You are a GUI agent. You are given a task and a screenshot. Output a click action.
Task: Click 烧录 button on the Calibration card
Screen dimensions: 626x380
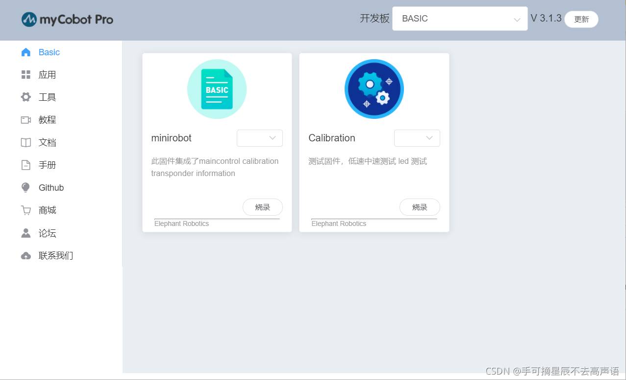[420, 207]
